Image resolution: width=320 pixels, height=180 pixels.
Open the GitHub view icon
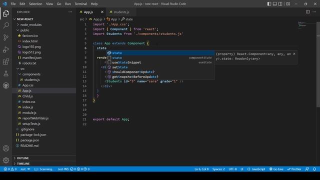click(x=6, y=85)
